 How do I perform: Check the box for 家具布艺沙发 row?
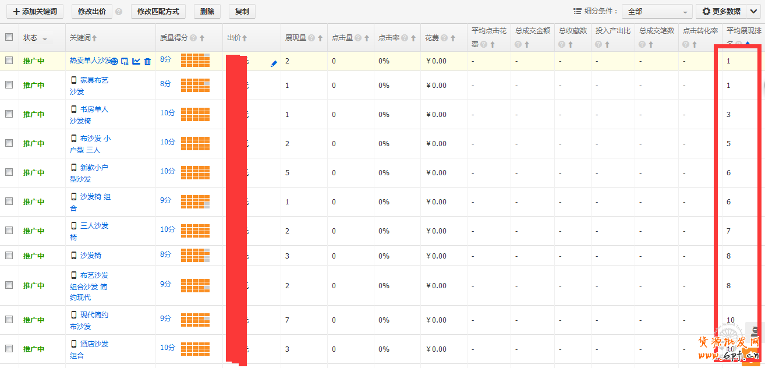click(x=9, y=85)
